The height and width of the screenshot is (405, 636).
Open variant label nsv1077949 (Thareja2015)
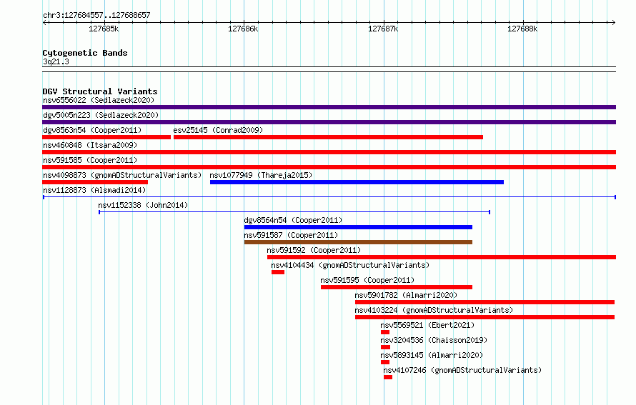point(261,175)
